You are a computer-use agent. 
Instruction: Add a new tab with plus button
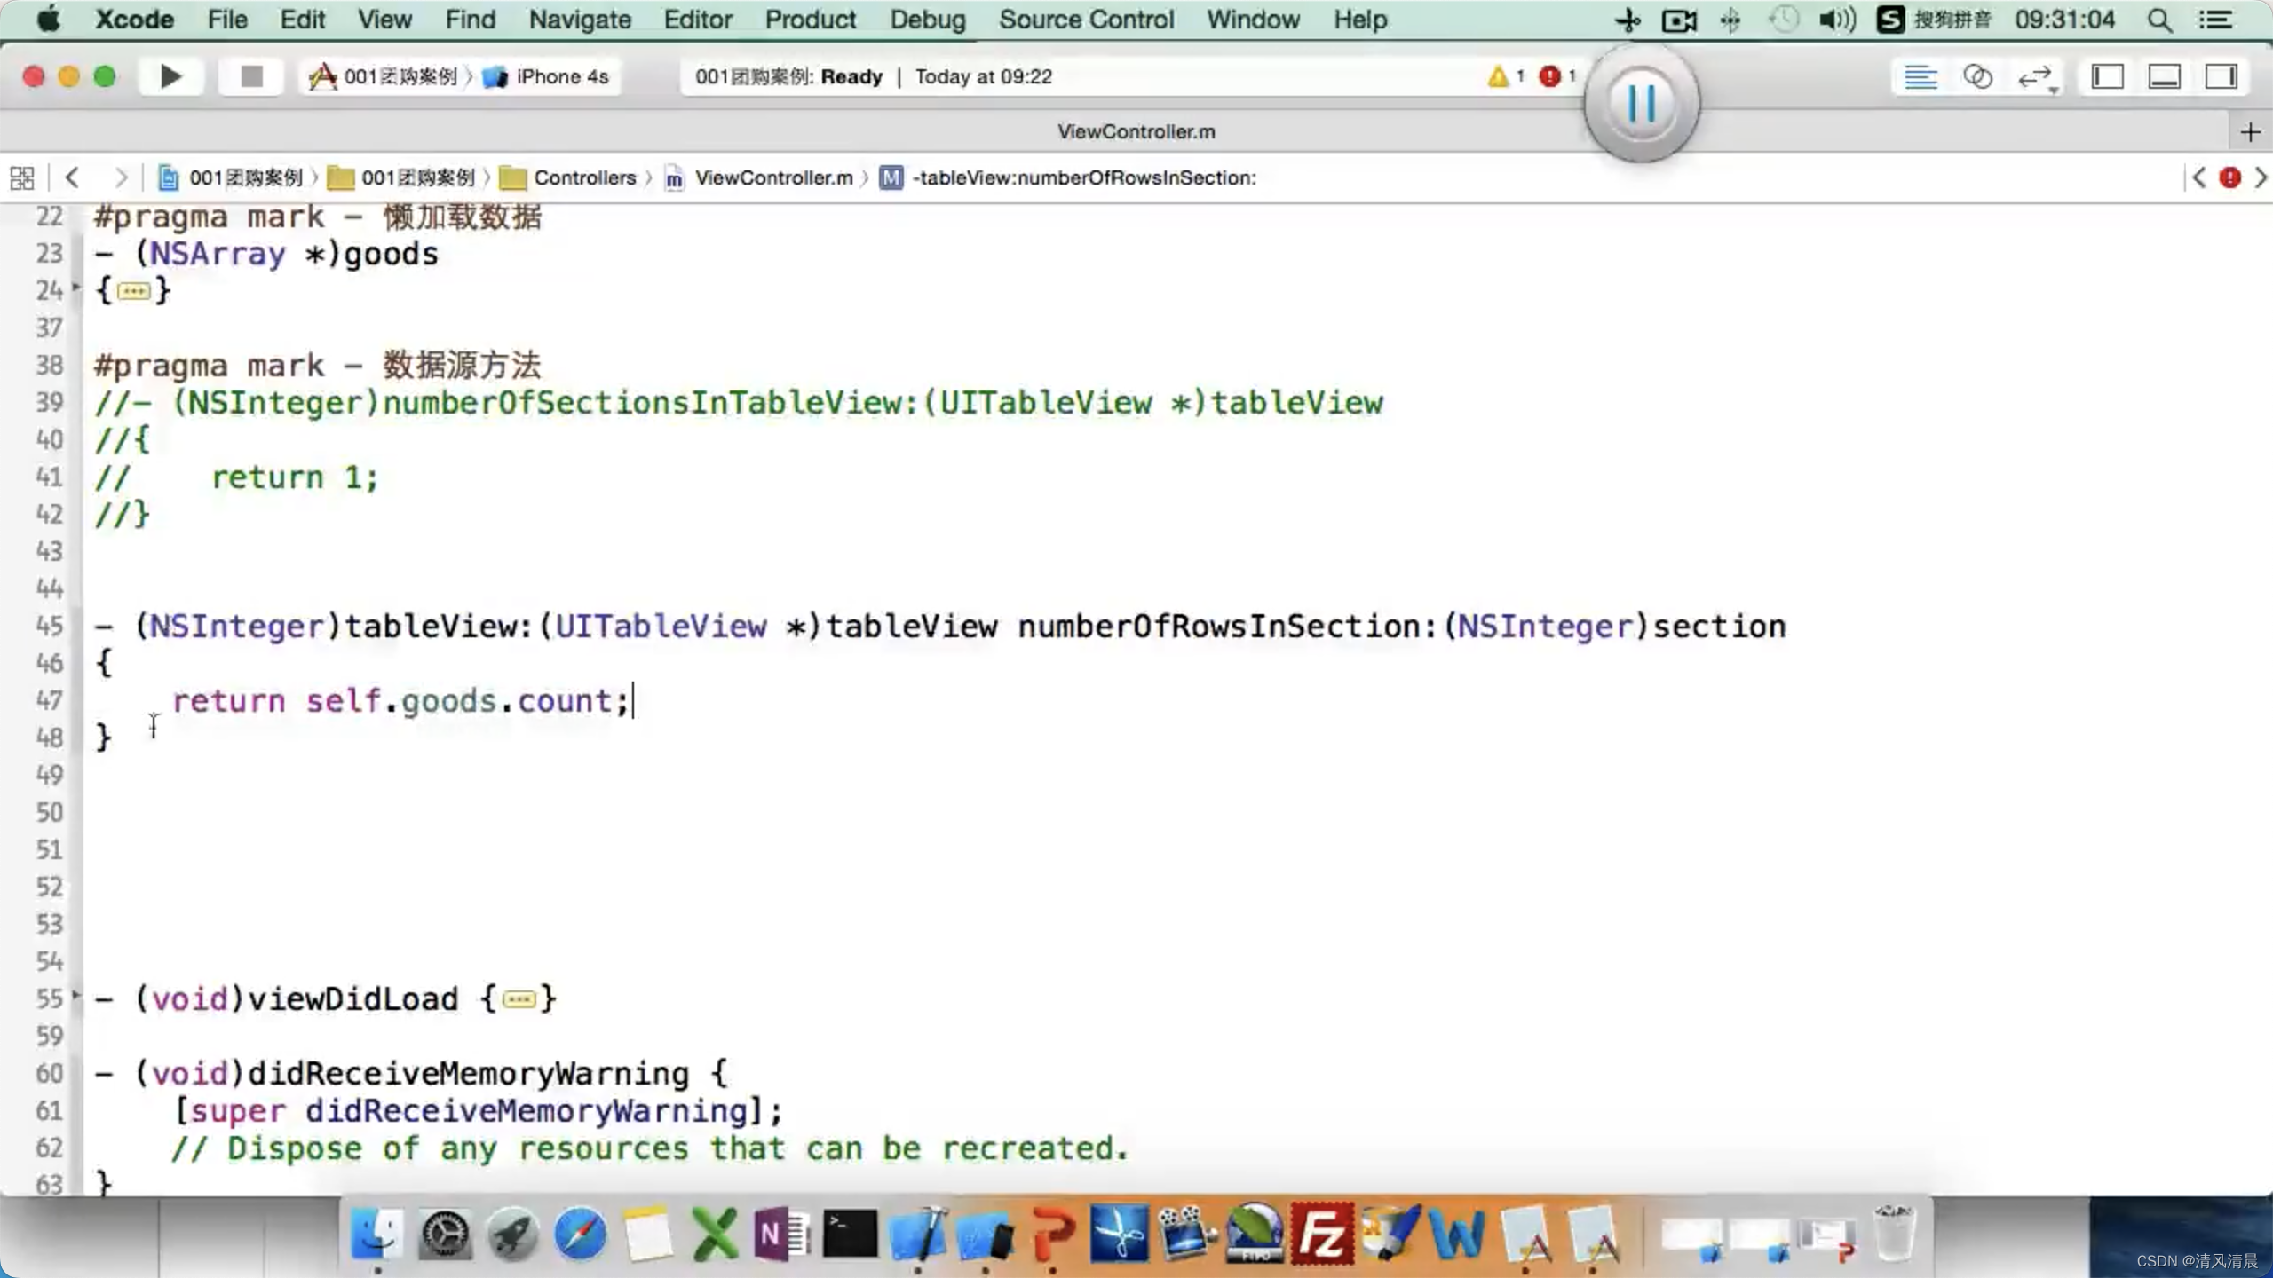(2250, 132)
